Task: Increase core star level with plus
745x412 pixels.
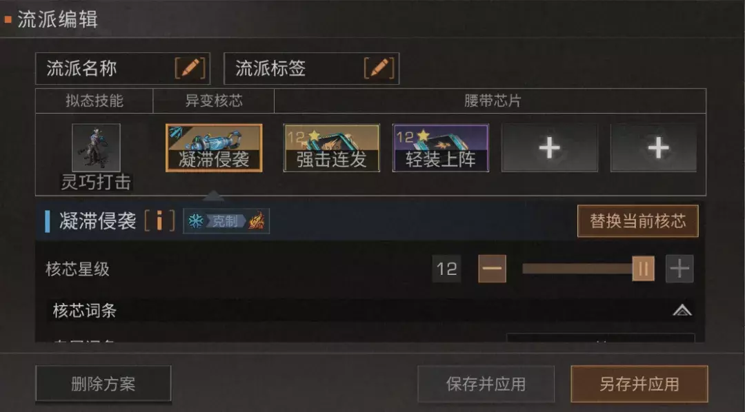Action: pos(679,269)
